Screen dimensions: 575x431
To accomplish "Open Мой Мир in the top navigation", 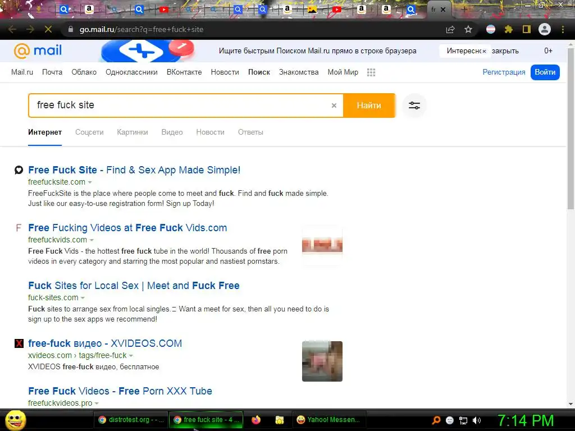I will [343, 72].
